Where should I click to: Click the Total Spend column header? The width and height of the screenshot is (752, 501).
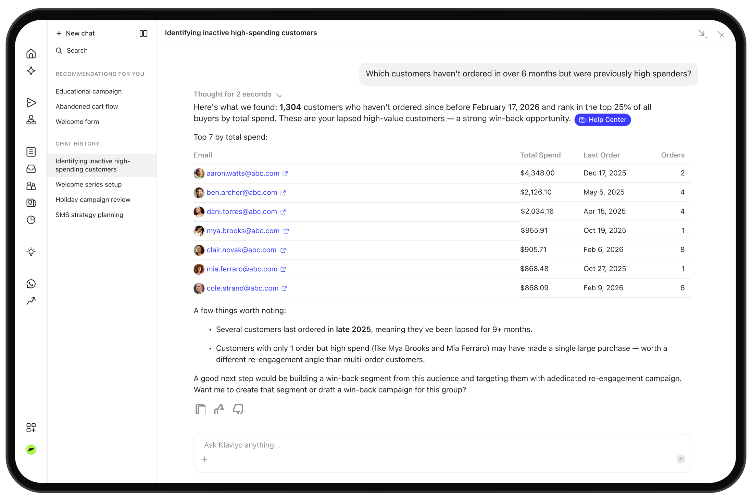point(540,155)
